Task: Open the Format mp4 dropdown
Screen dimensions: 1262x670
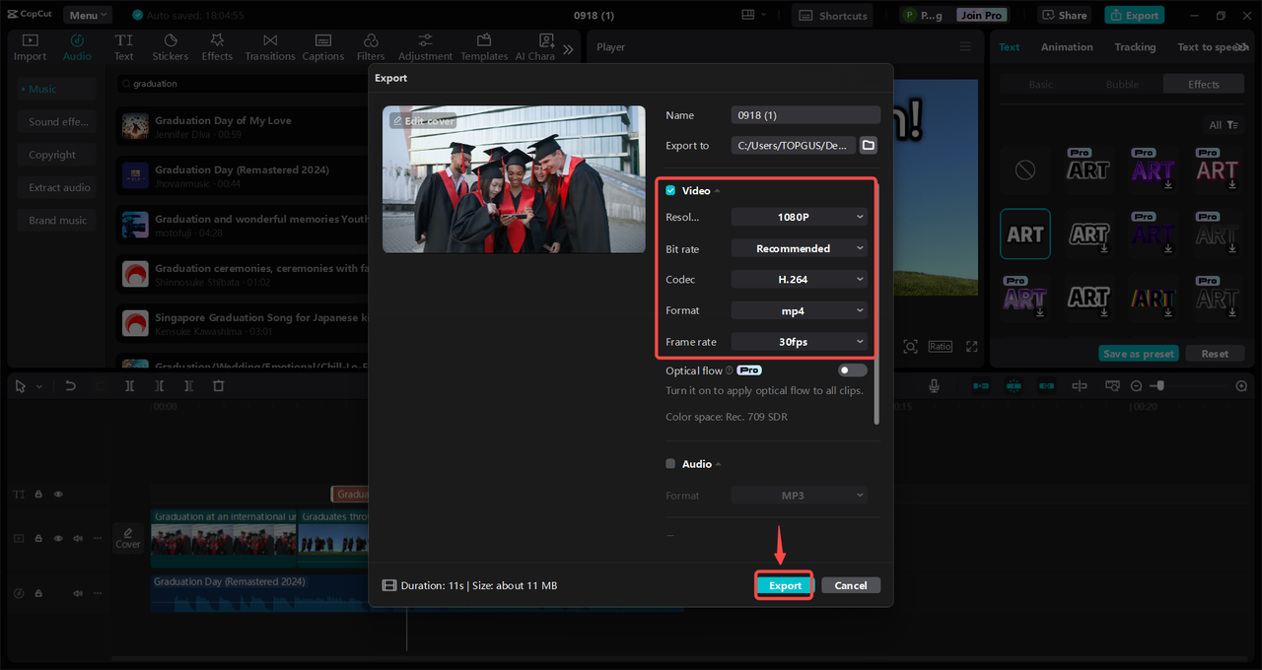Action: pos(800,310)
